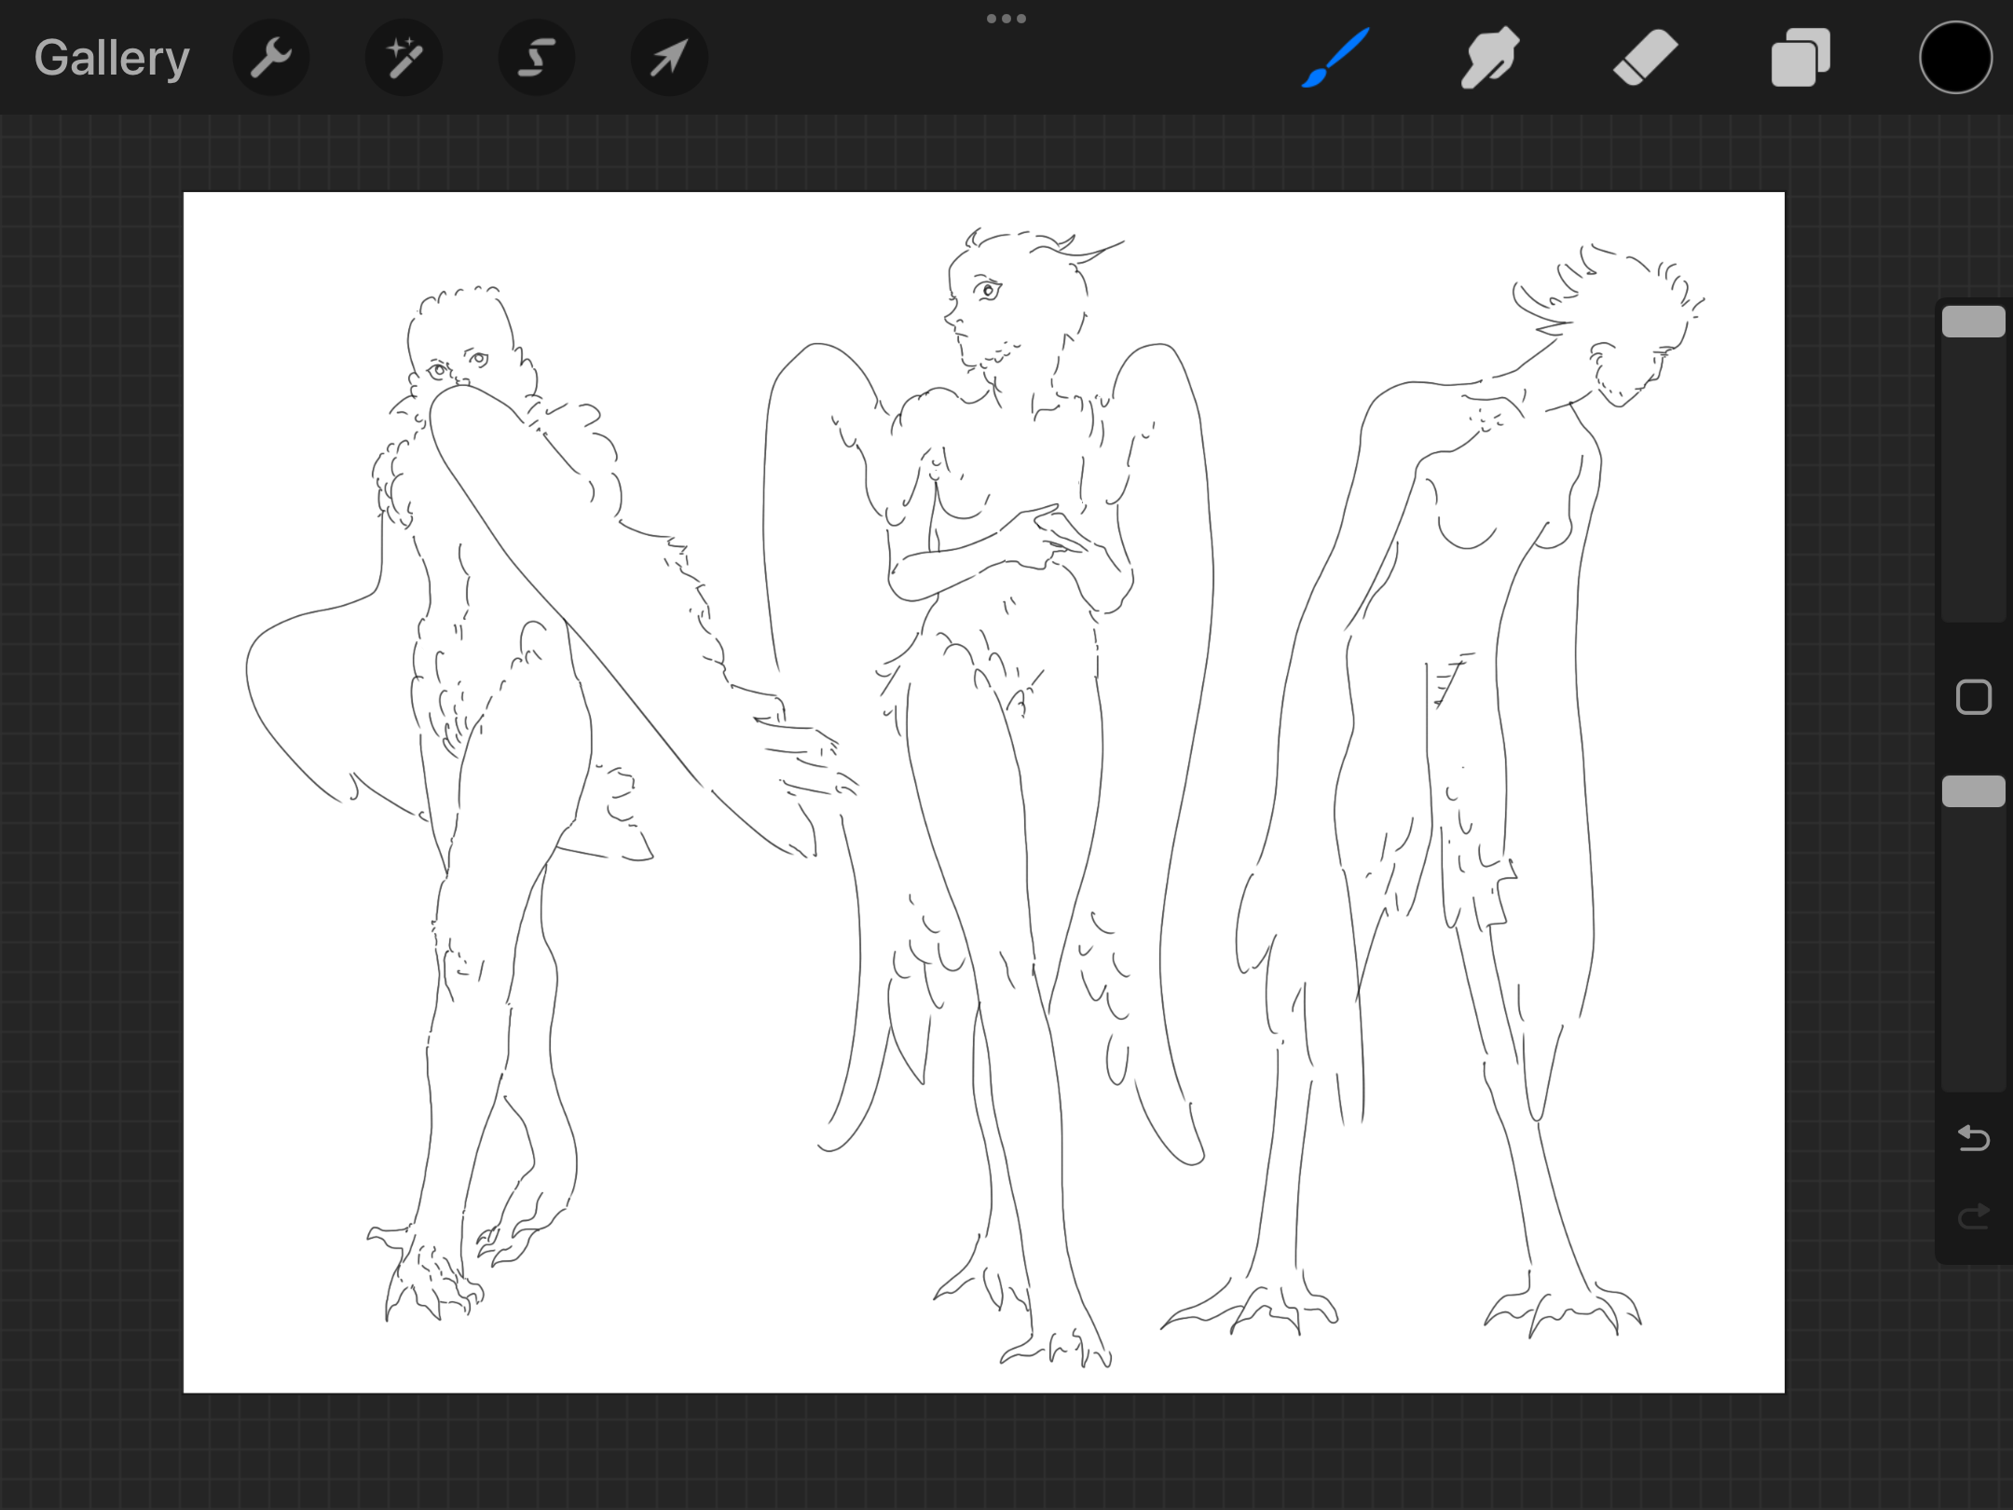Image resolution: width=2013 pixels, height=1510 pixels.
Task: Select the Paint brush tool
Action: point(1335,58)
